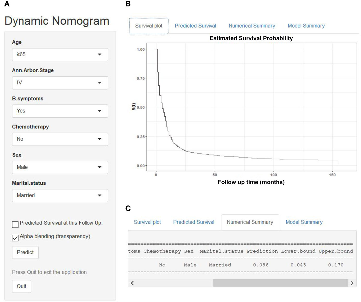Click the dropdown arrow of the Marital.status field
The image size is (361, 302).
pos(99,195)
